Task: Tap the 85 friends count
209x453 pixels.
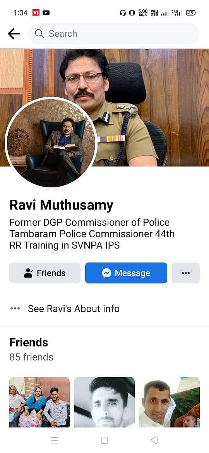Action: (x=31, y=357)
